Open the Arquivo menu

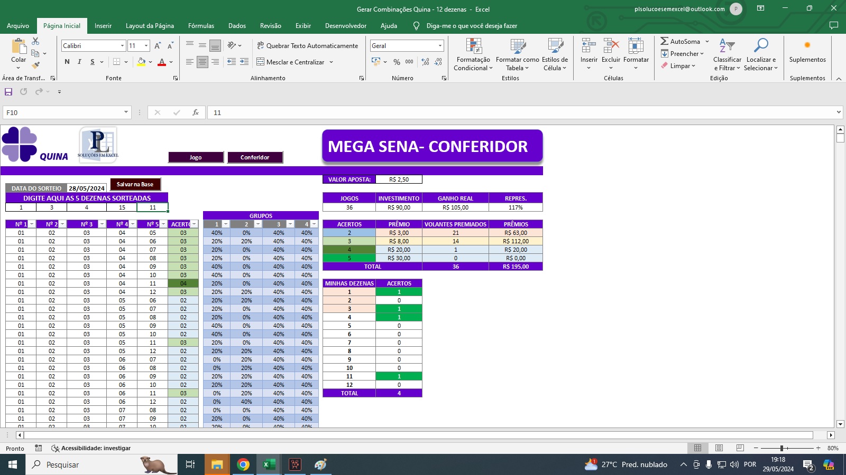pyautogui.click(x=18, y=26)
